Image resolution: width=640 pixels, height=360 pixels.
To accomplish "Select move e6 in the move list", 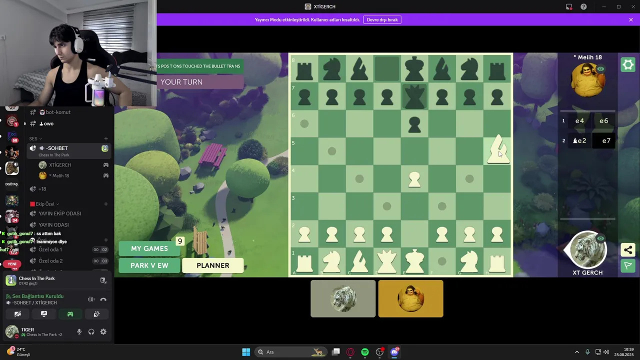I will 604,121.
